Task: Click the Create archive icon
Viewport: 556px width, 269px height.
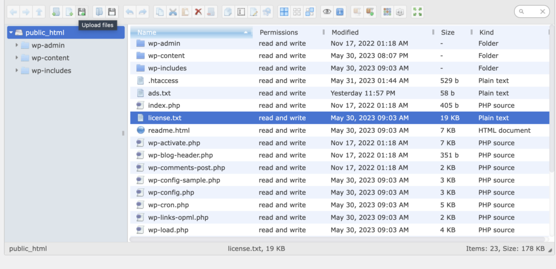Action: coord(370,12)
